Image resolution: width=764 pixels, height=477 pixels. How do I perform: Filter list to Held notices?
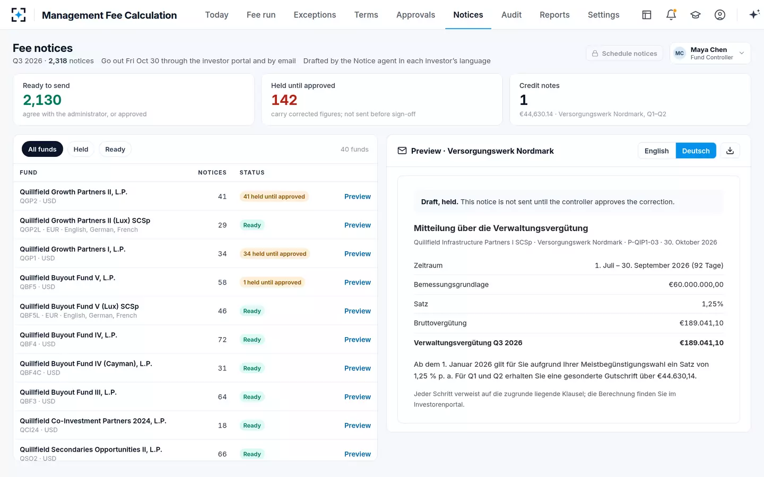click(x=81, y=149)
